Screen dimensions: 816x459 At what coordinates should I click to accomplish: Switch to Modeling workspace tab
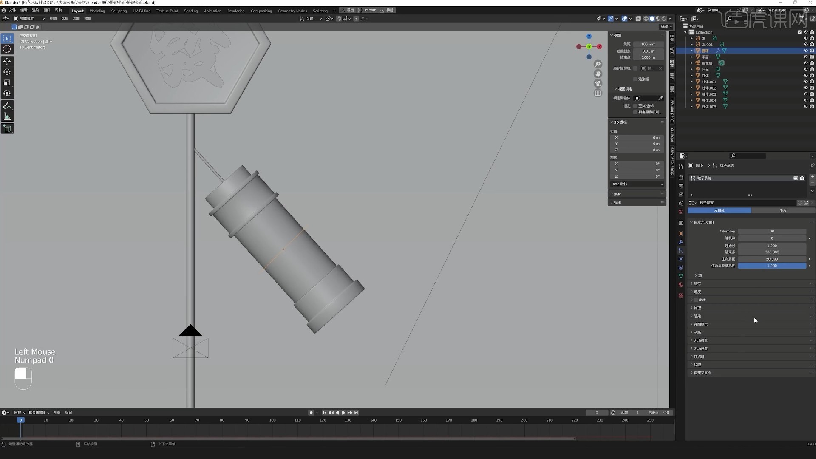coord(97,11)
